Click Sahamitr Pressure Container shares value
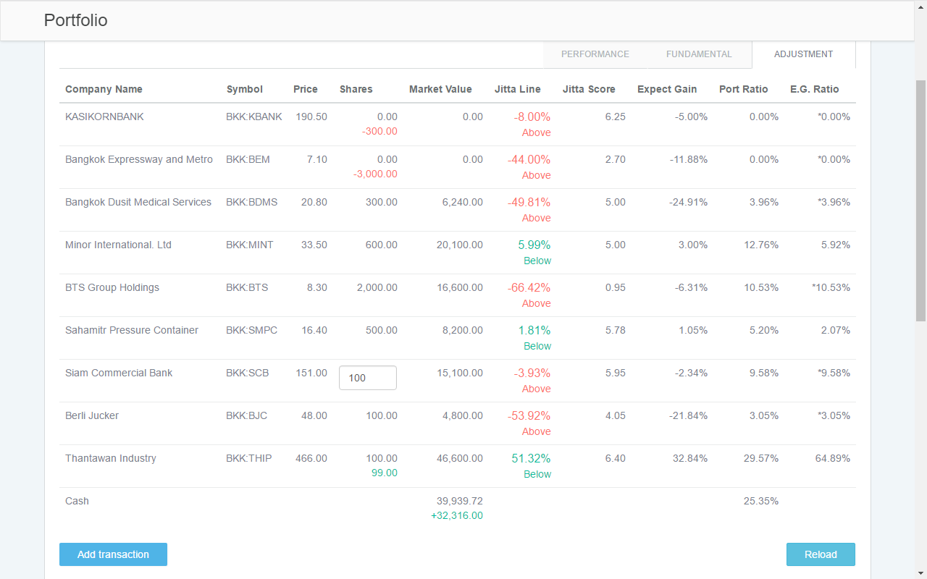Screen dimensions: 927x579 [381, 330]
